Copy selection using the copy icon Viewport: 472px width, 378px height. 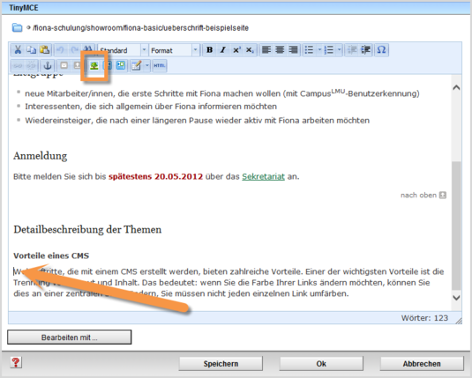pos(31,50)
